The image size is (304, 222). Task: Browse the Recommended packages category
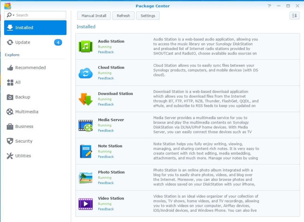coord(35,68)
